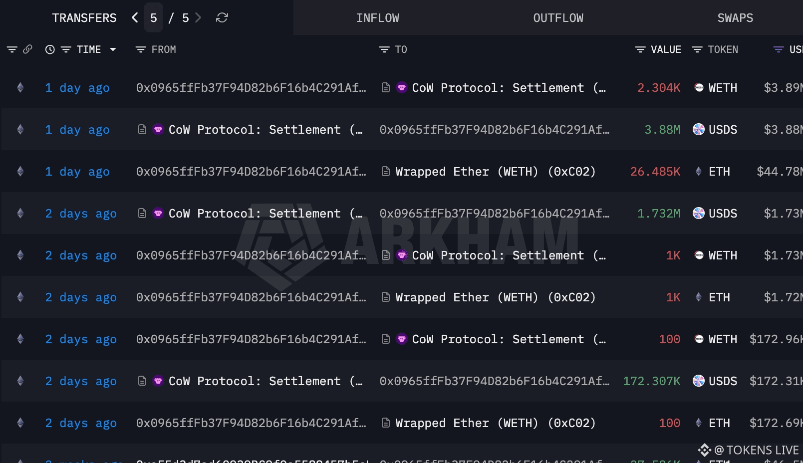Open the TIME column filter

66,49
